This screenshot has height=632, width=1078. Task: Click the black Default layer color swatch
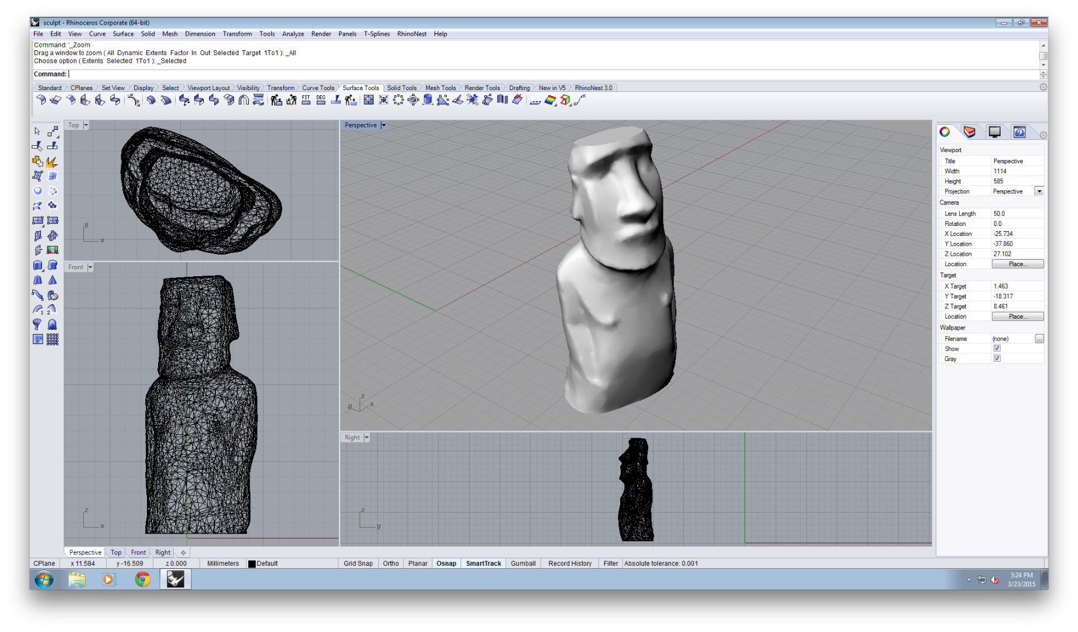tap(252, 564)
